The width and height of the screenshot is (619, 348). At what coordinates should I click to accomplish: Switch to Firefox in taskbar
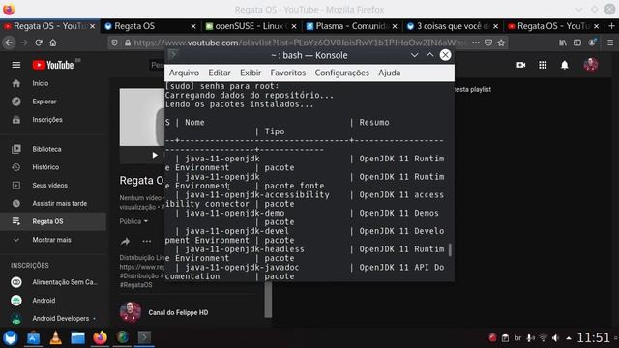tap(100, 338)
